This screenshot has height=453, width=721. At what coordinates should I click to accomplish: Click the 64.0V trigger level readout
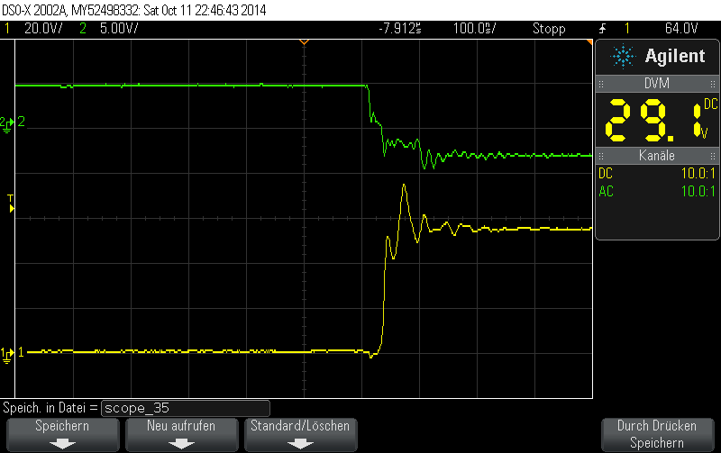pyautogui.click(x=681, y=29)
